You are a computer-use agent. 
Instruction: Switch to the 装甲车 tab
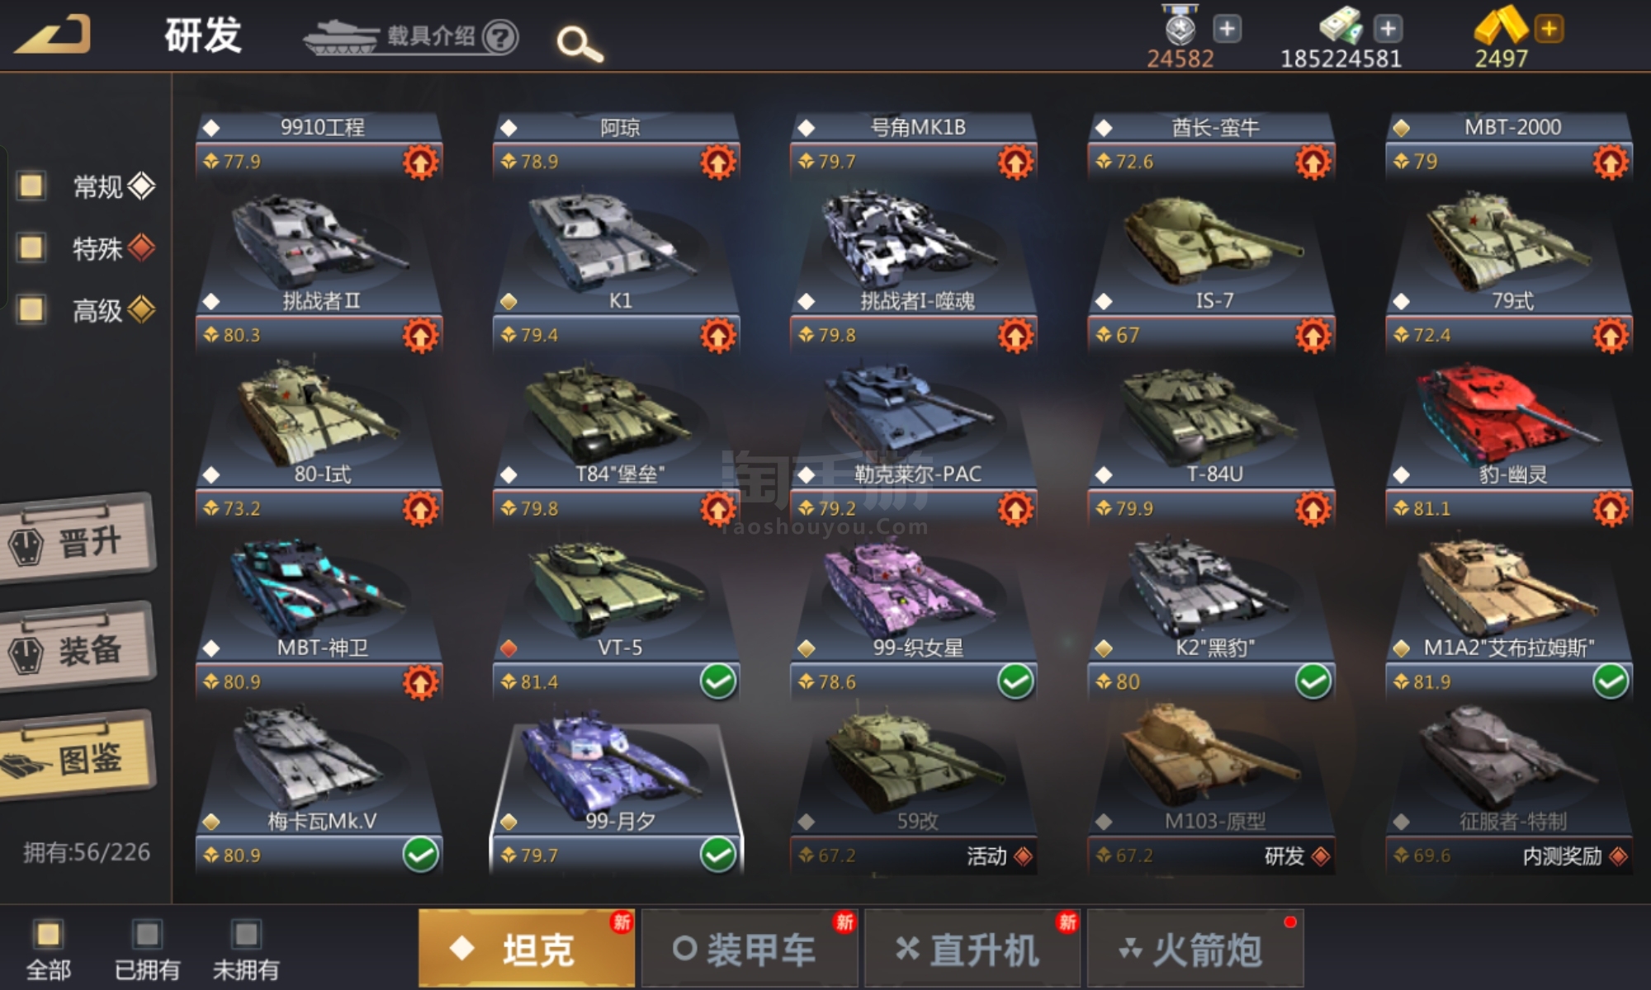click(750, 949)
